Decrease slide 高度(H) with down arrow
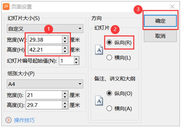This screenshot has height=127, width=182. pos(65,51)
